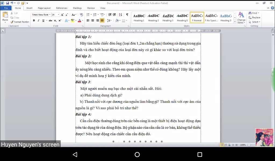Click the Replace button in Editing group

click(x=254, y=17)
